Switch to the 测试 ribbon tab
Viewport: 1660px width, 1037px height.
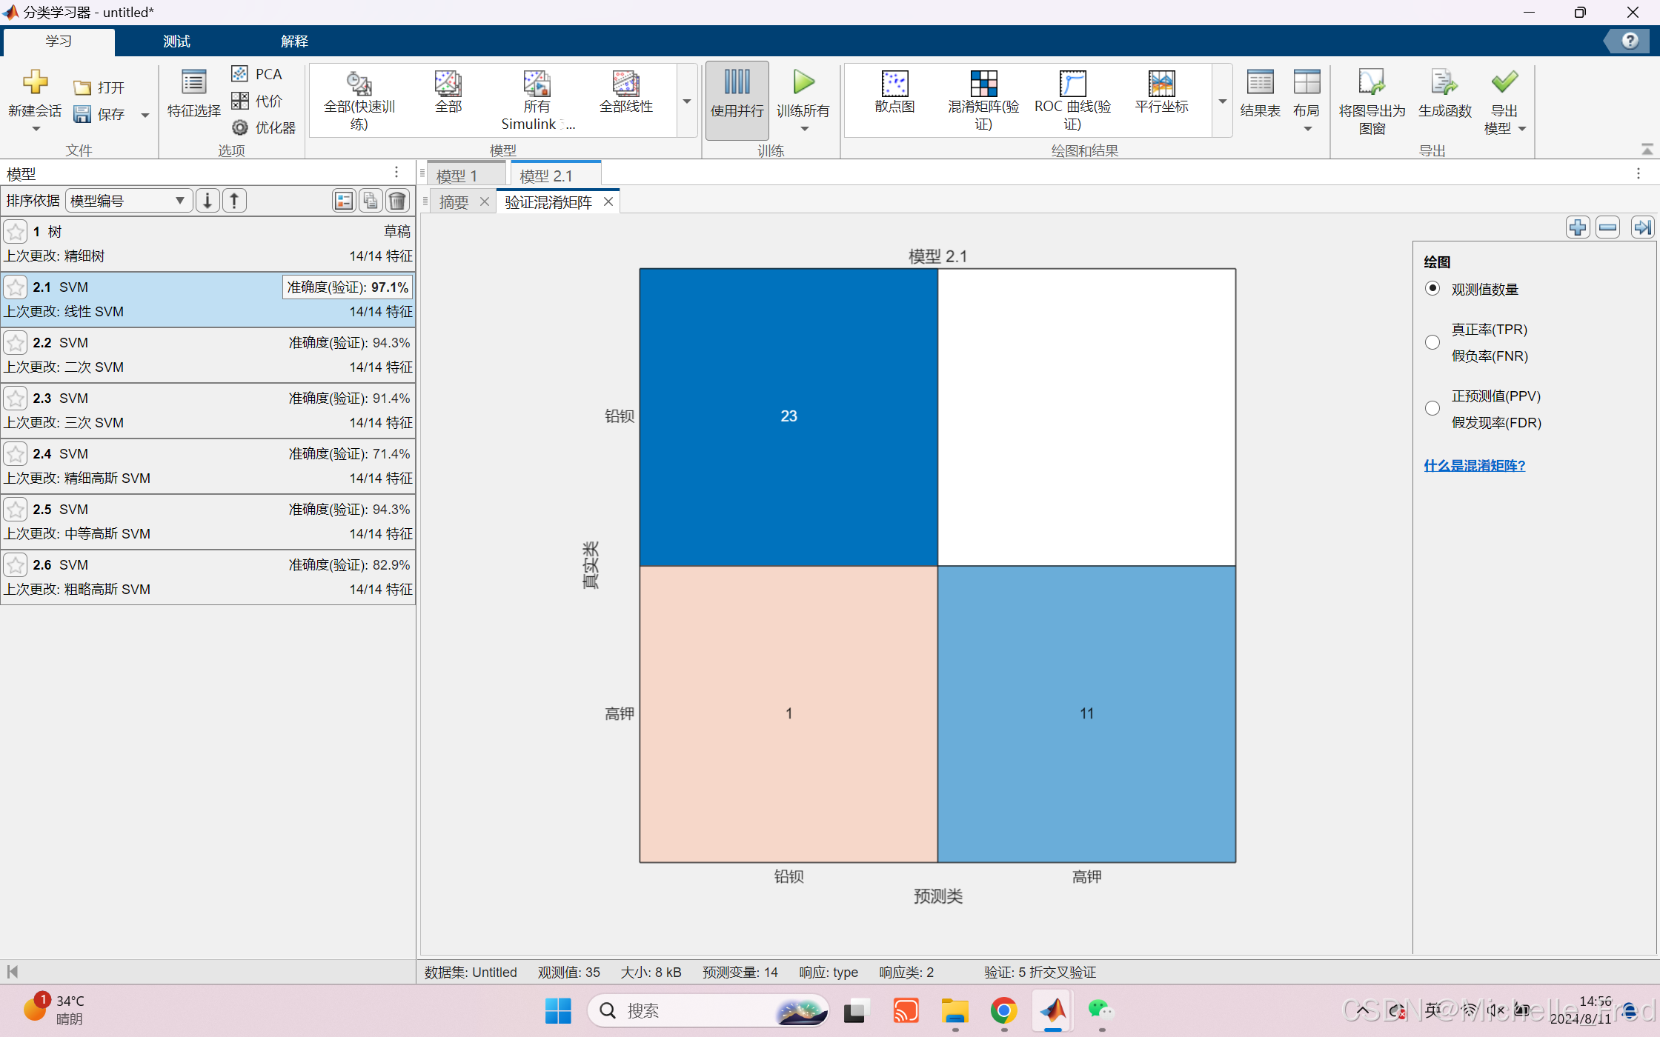pyautogui.click(x=176, y=41)
